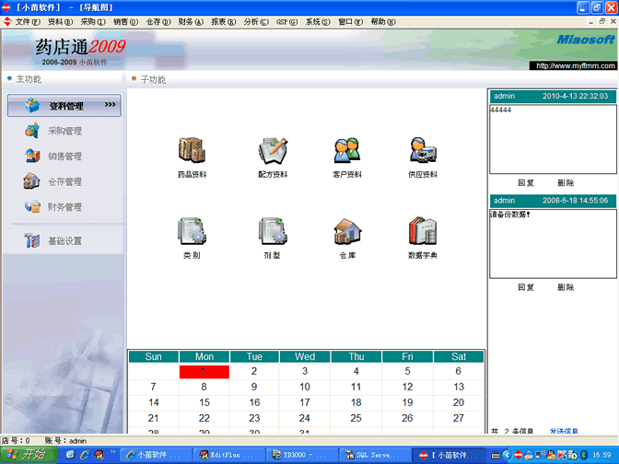Open the 采购(I) menu
The height and width of the screenshot is (464, 619).
93,22
